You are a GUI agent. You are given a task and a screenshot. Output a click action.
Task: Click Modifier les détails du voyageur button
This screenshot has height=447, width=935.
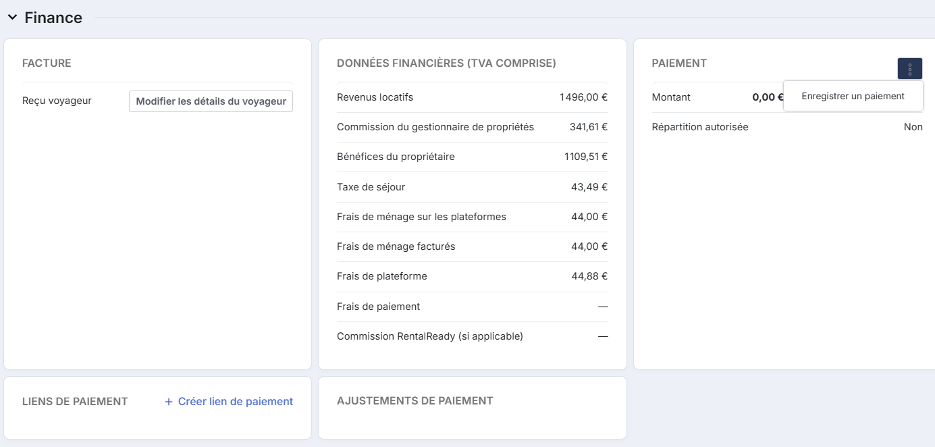[x=211, y=101]
